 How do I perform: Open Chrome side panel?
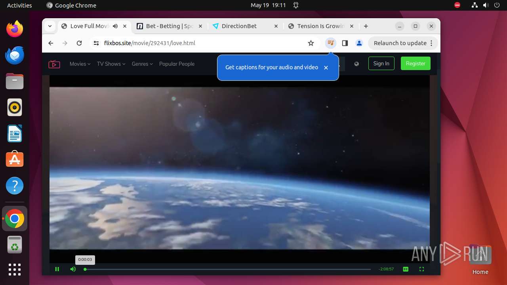click(x=345, y=43)
